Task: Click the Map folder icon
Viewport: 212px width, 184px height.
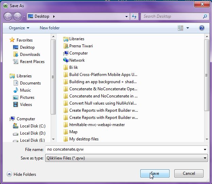Action: 66,132
